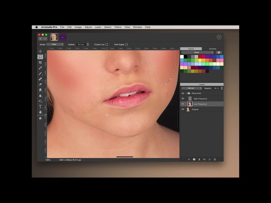This screenshot has width=271, height=203.
Task: Open the Filters menu
Action: pos(118,27)
